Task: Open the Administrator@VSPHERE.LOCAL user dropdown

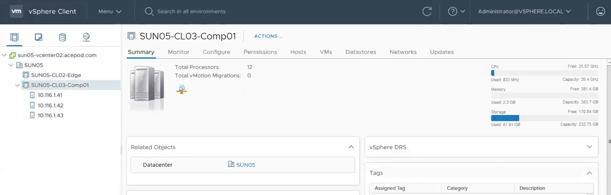Action: tap(524, 12)
